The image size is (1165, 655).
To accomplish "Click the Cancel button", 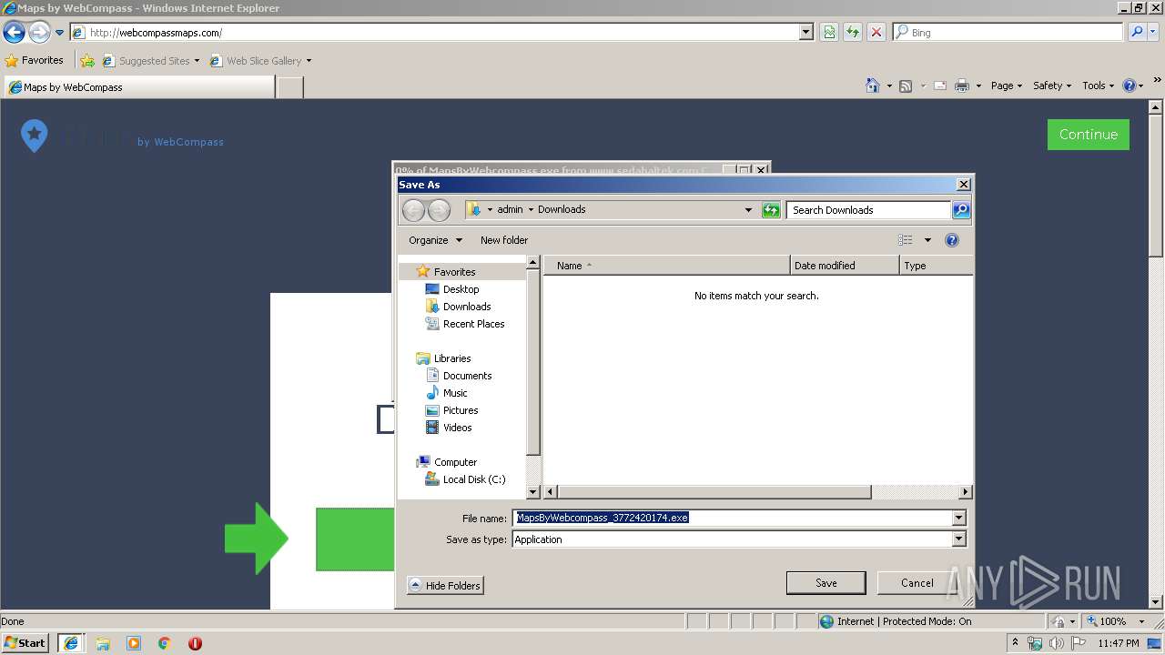I will tap(917, 583).
